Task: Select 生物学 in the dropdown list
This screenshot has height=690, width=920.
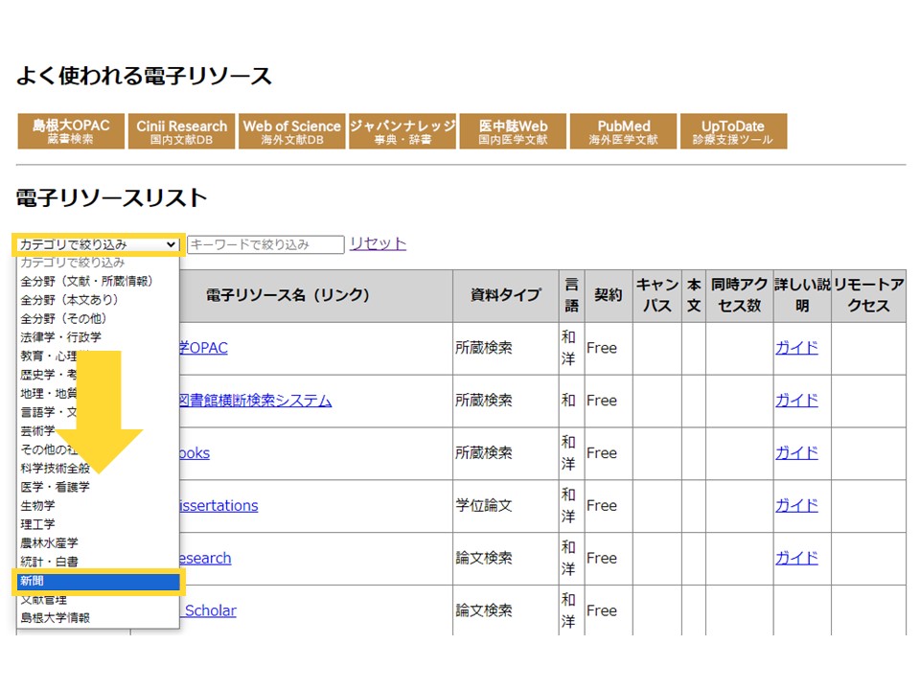Action: 98,506
